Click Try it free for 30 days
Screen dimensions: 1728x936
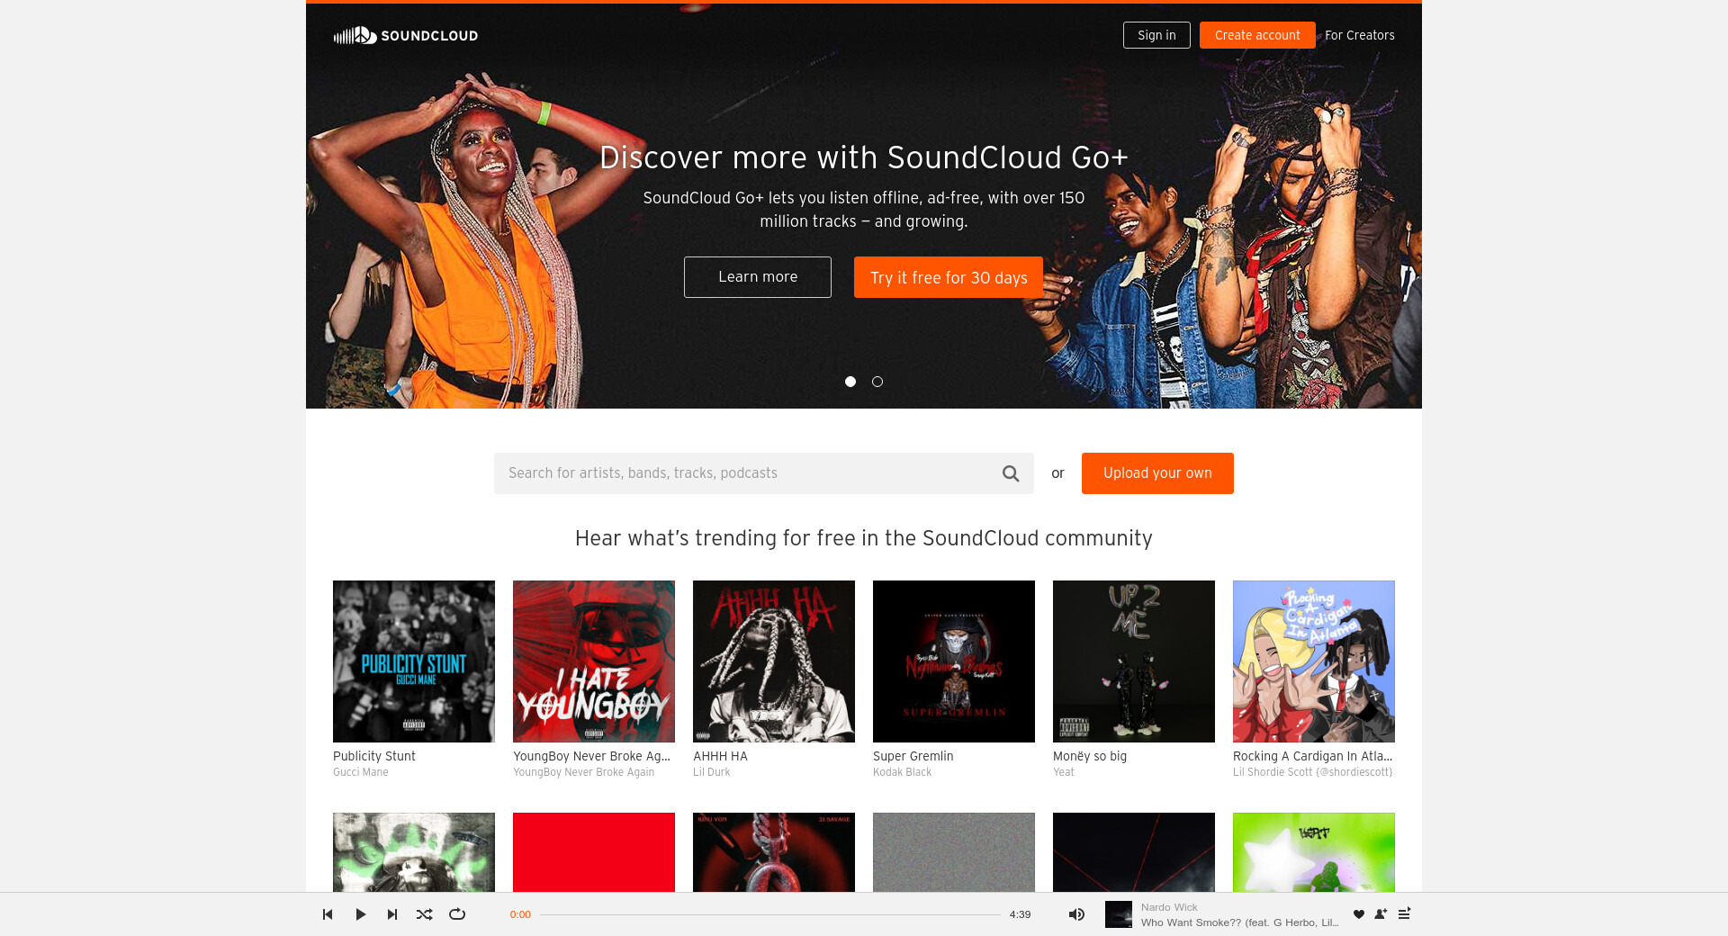coord(949,277)
